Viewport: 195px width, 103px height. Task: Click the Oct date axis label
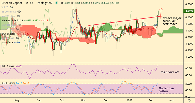point(62,100)
